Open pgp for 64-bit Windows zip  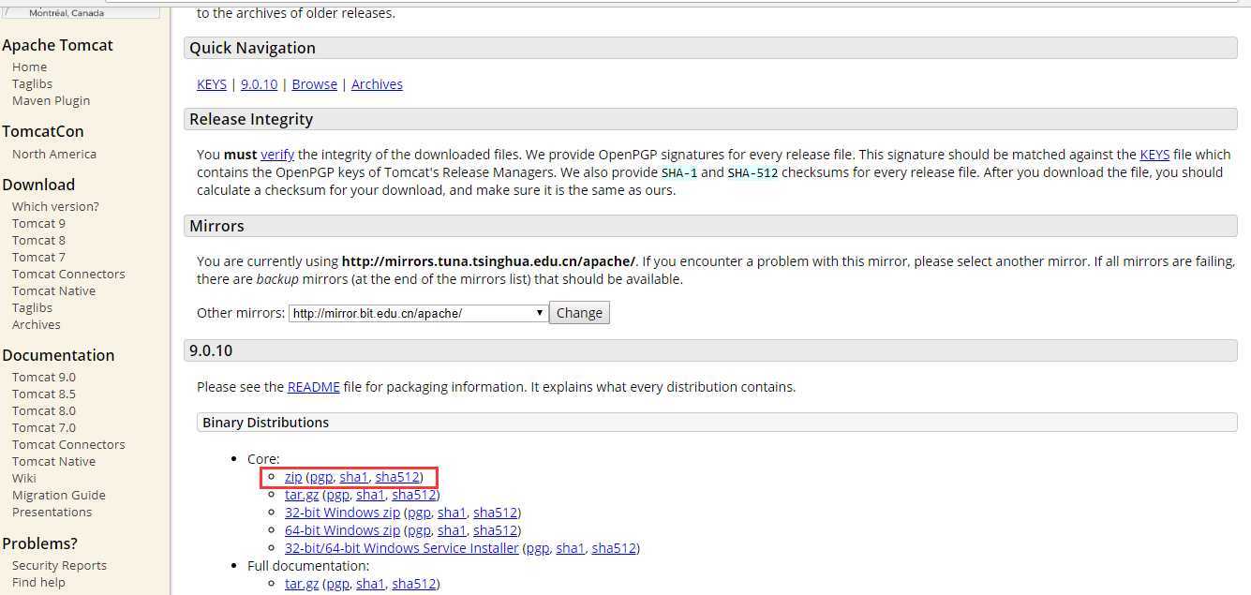(419, 530)
